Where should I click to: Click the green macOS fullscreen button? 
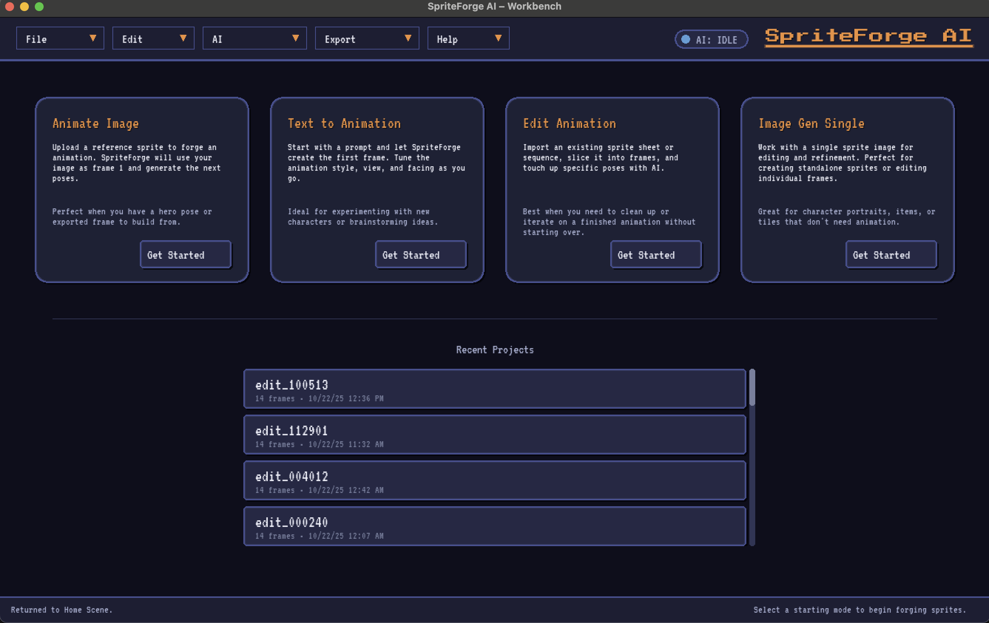[39, 7]
